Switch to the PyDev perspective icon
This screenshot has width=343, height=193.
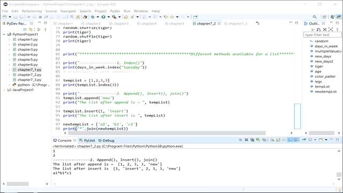click(339, 17)
